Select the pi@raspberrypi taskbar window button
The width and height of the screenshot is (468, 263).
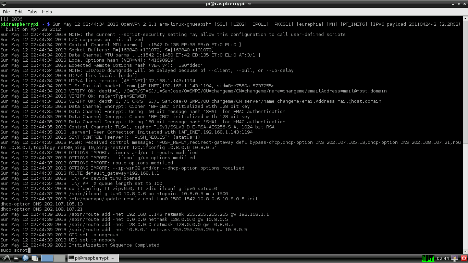coord(93,258)
